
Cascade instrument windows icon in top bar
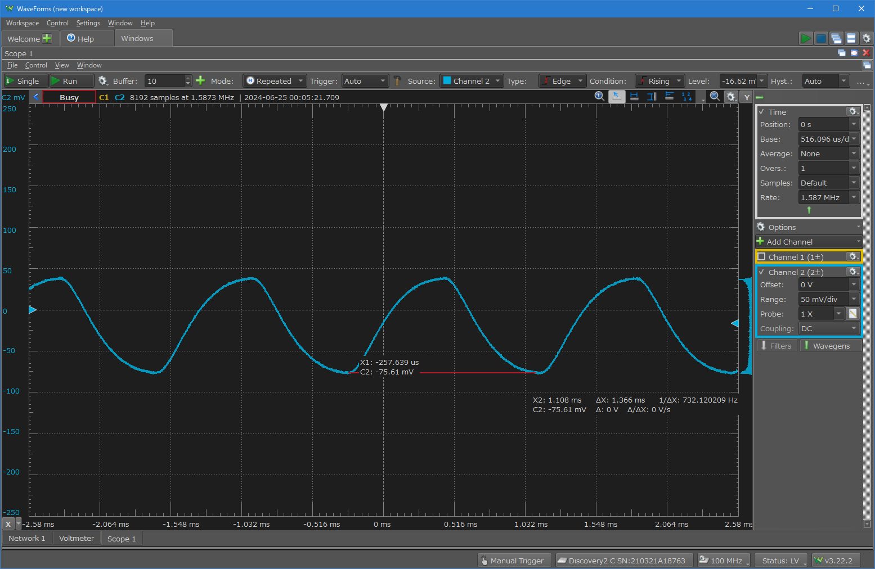point(836,38)
